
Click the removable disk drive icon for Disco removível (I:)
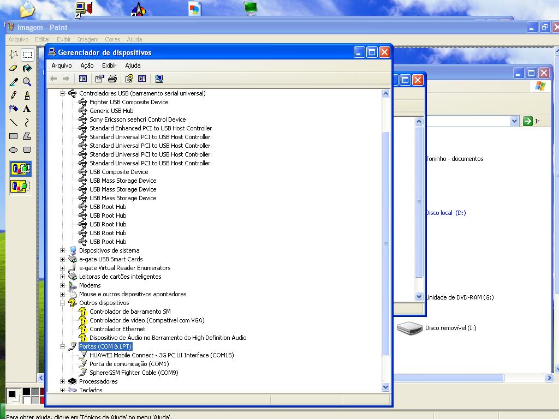point(409,328)
